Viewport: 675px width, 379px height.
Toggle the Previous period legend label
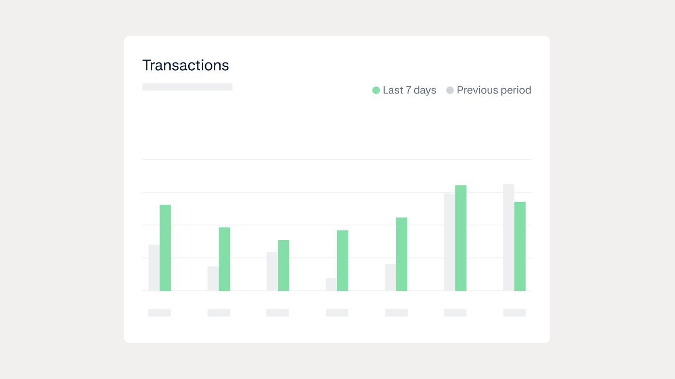494,91
